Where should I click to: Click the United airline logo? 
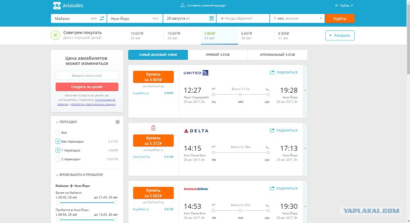point(196,73)
